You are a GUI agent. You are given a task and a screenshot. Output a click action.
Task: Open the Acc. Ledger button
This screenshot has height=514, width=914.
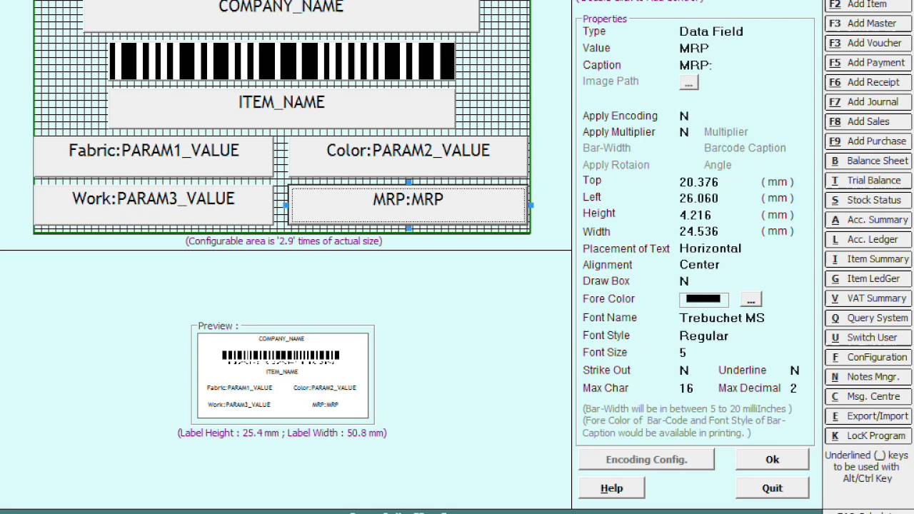(868, 239)
